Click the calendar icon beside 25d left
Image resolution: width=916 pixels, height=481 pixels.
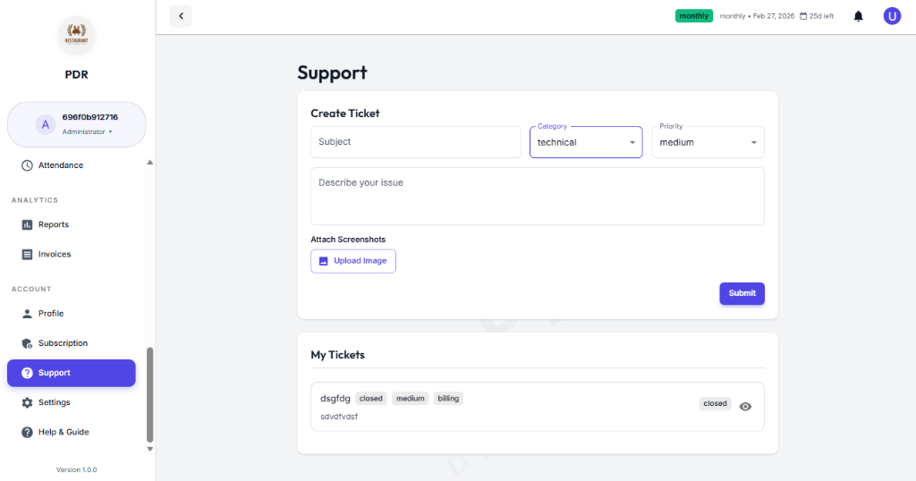(803, 16)
